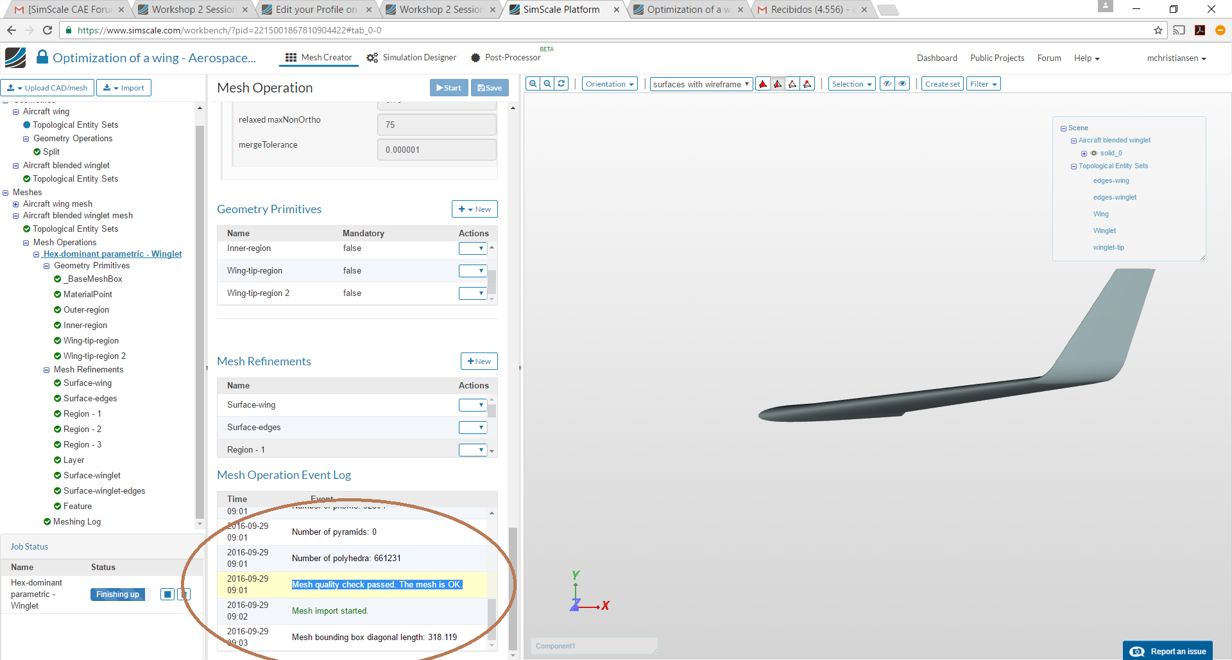Image resolution: width=1232 pixels, height=660 pixels.
Task: Hide selection with crossed-eye icon
Action: pyautogui.click(x=887, y=84)
